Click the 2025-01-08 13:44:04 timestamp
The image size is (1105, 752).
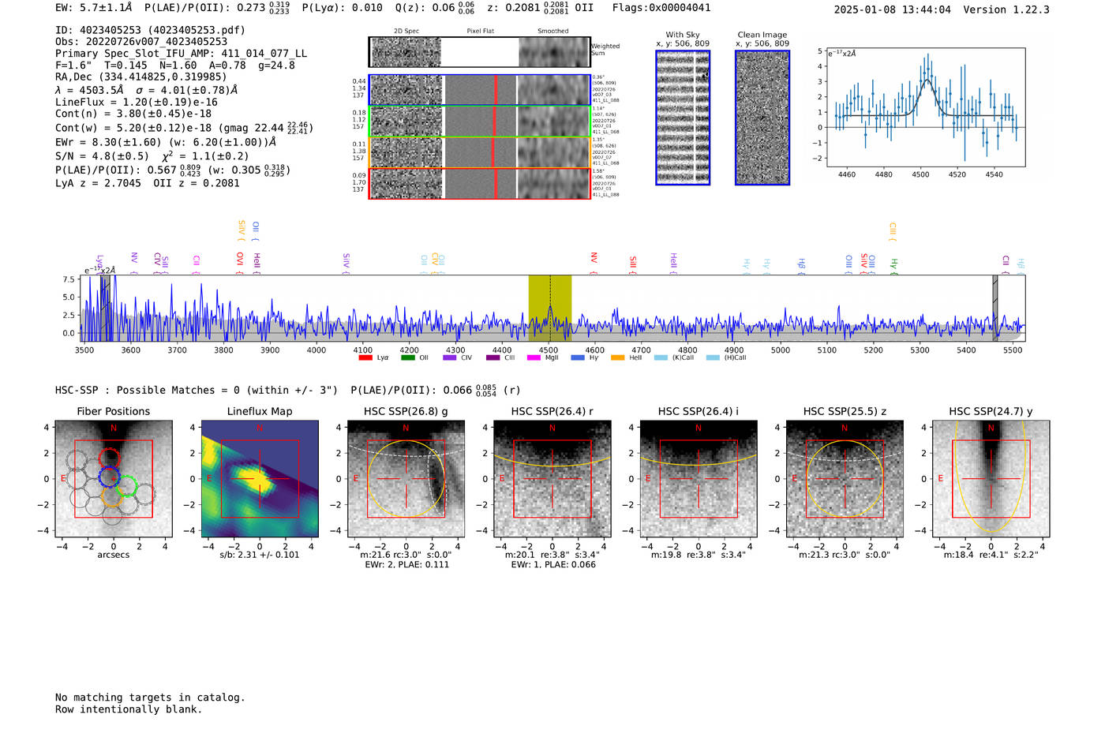click(x=893, y=9)
